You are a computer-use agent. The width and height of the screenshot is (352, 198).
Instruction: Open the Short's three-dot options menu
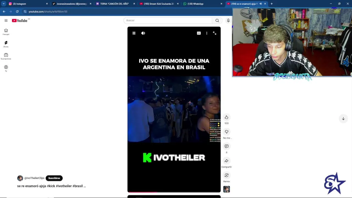(x=207, y=33)
